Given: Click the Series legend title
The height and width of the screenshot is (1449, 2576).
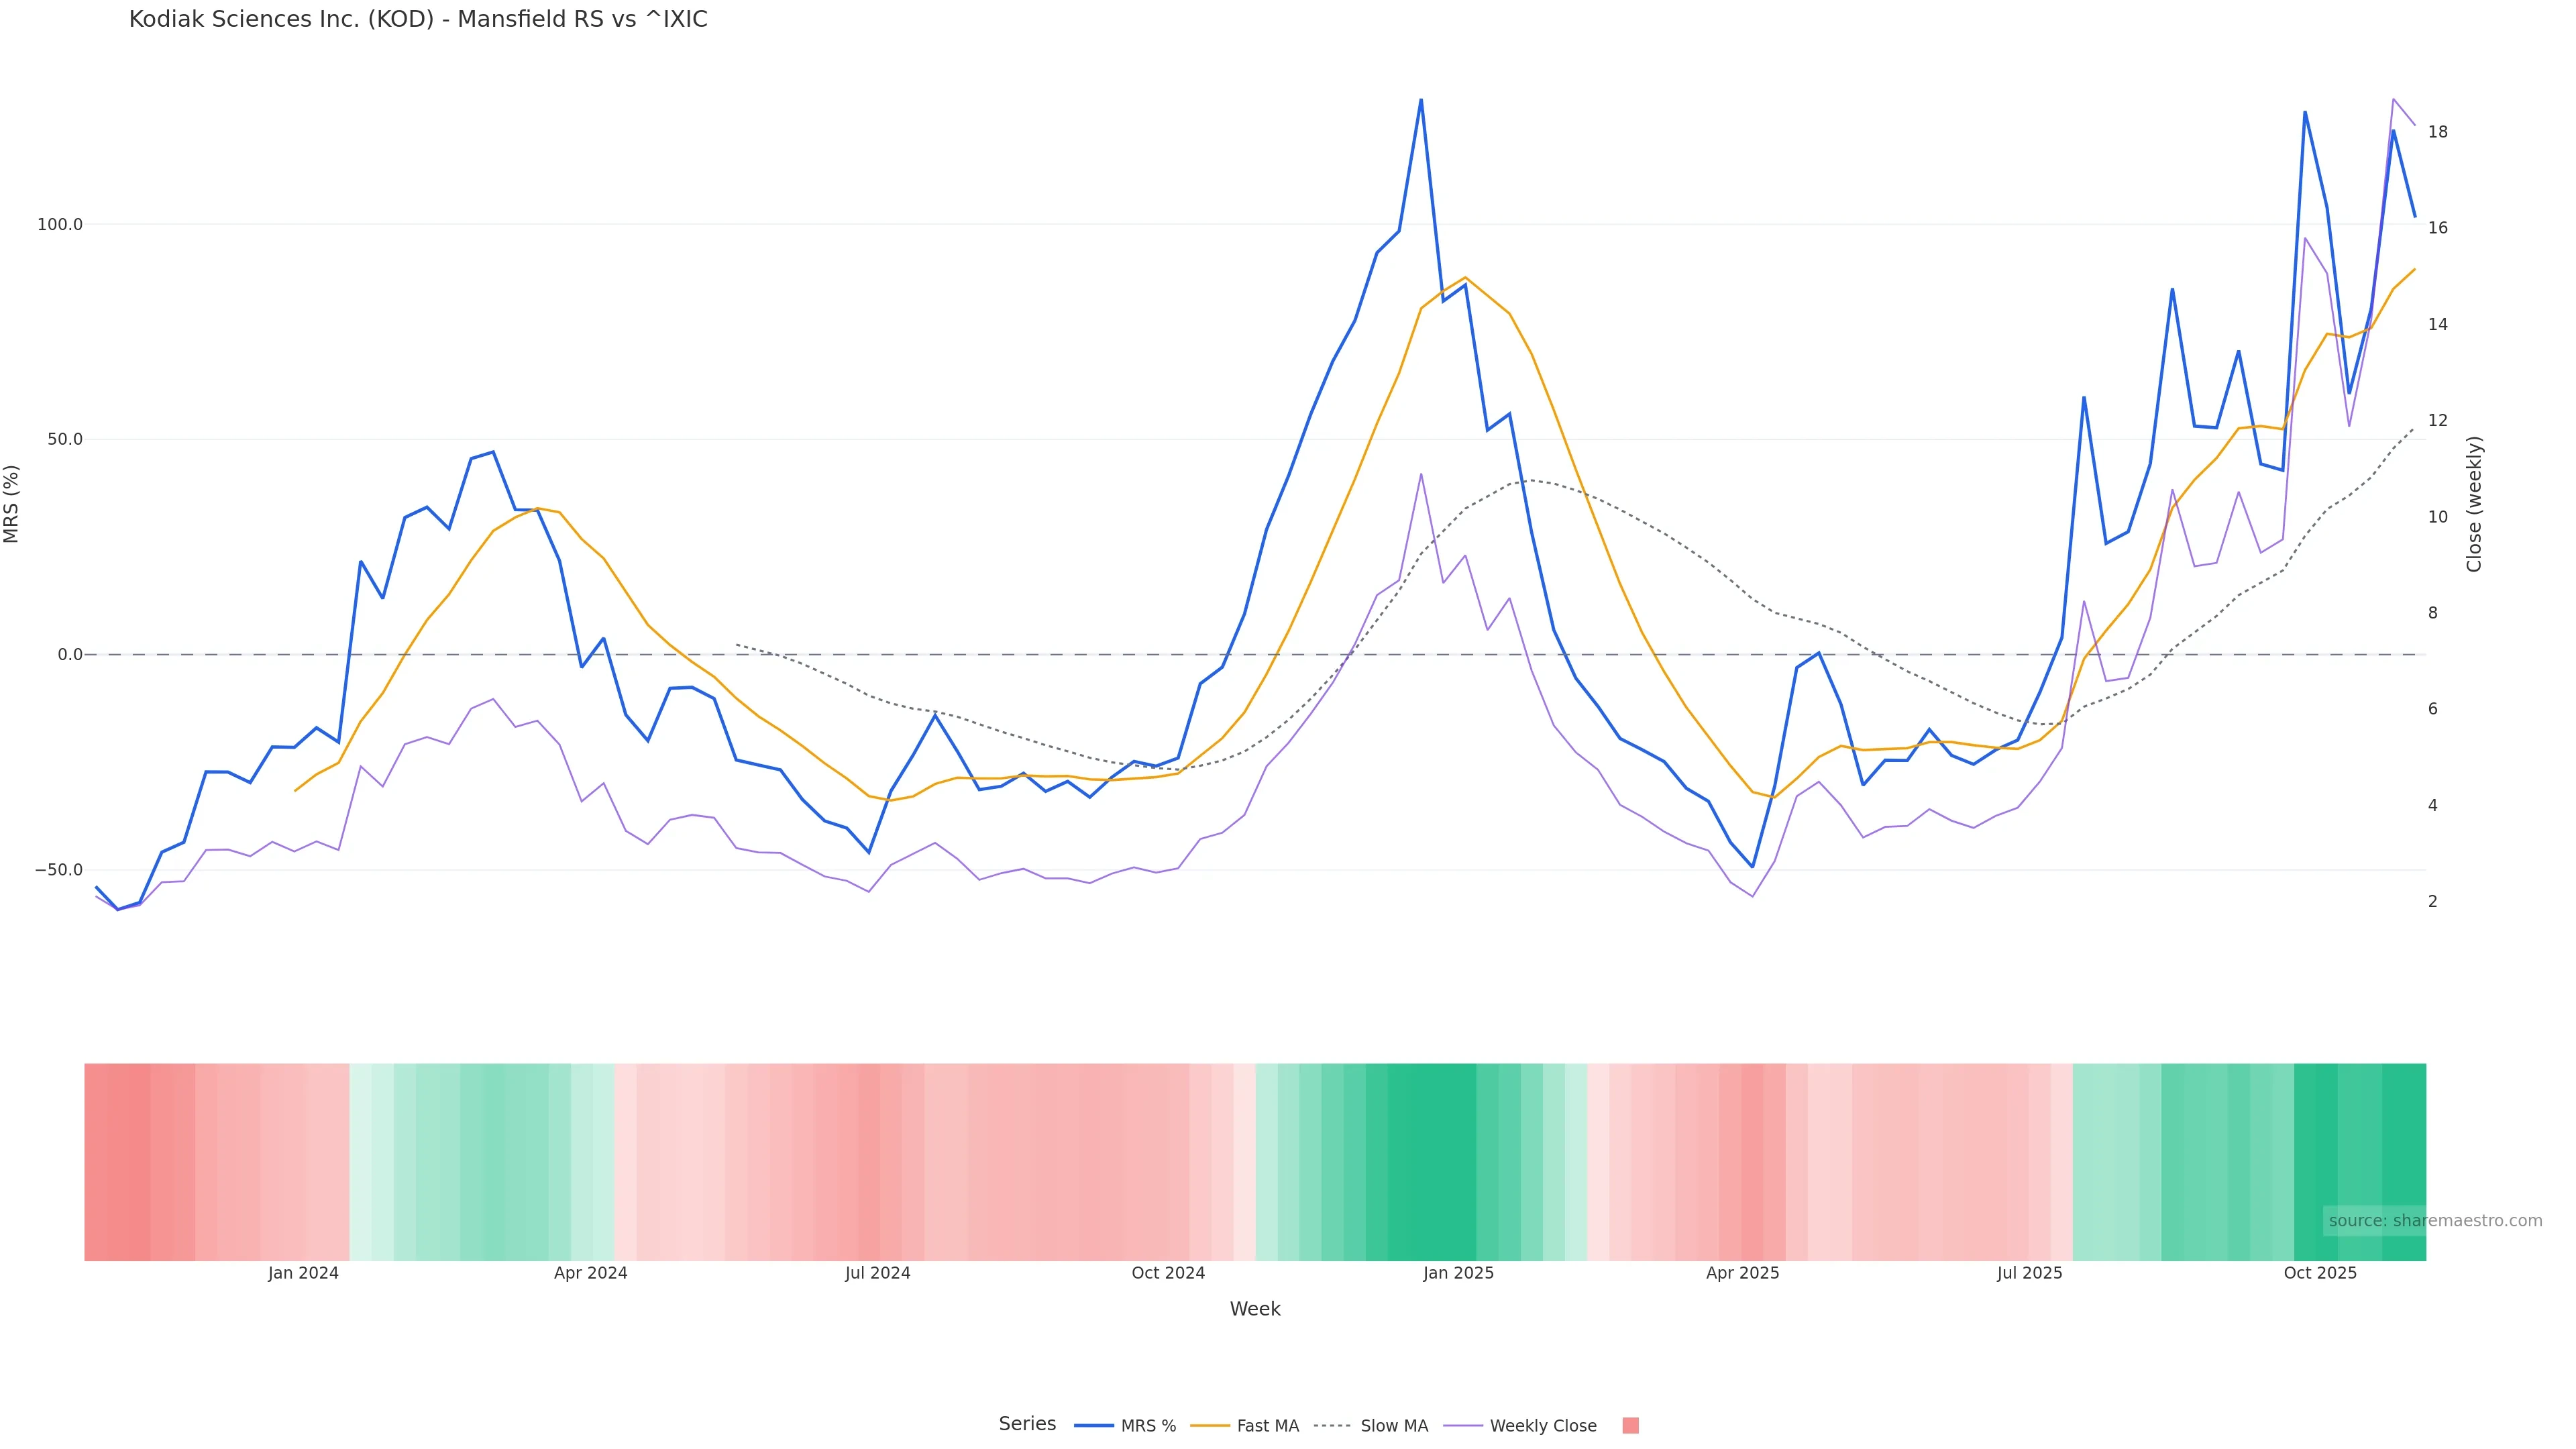Looking at the screenshot, I should 1027,1424.
